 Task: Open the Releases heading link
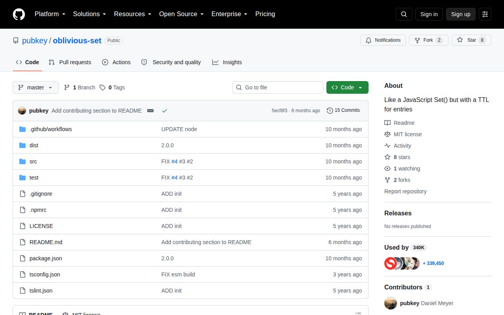pyautogui.click(x=398, y=213)
